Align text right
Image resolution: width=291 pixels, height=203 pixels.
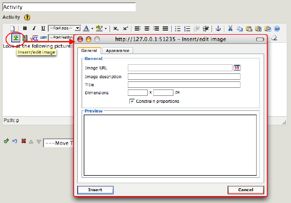156,28
